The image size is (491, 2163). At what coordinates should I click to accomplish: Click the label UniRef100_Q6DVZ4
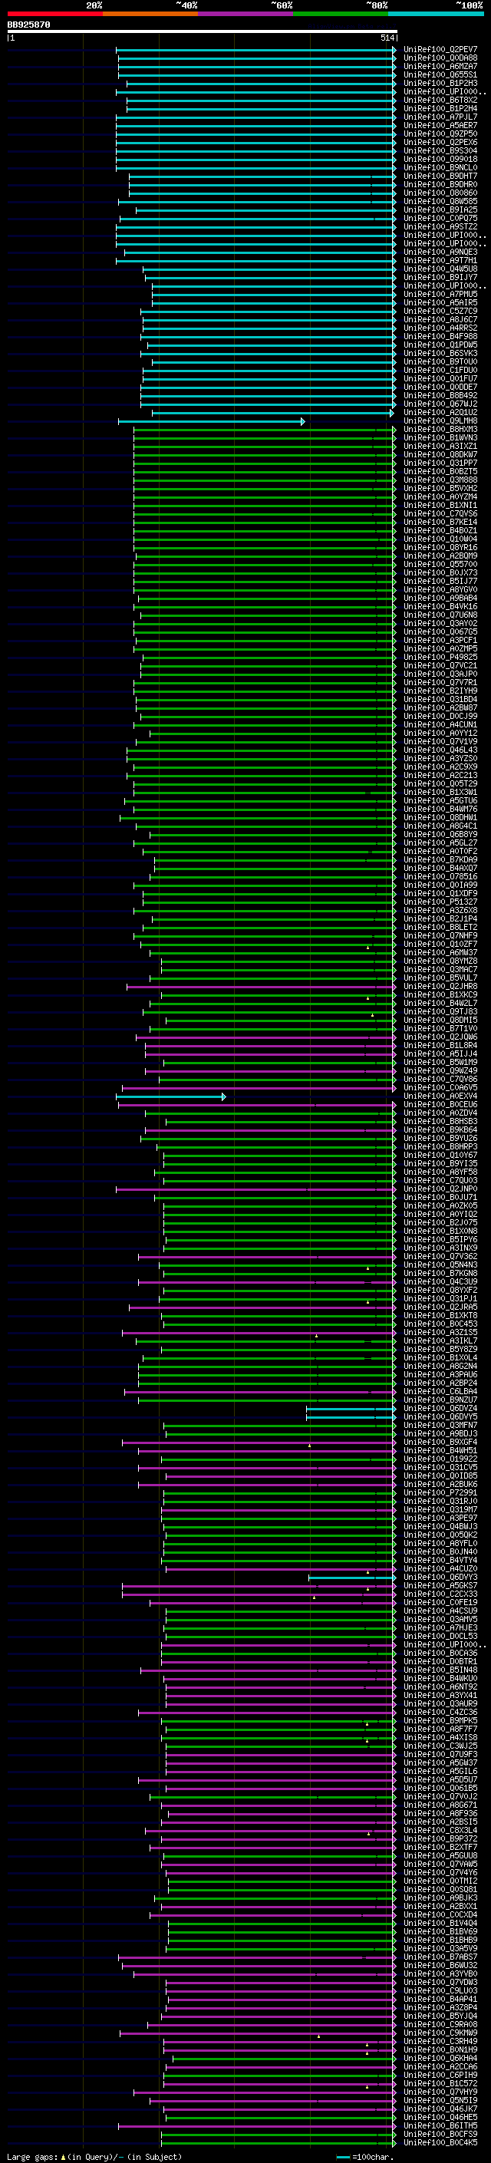tap(440, 1409)
